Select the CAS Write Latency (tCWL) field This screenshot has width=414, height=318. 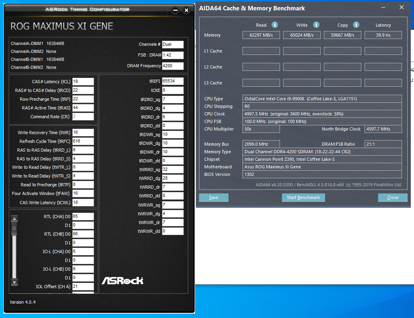83,203
